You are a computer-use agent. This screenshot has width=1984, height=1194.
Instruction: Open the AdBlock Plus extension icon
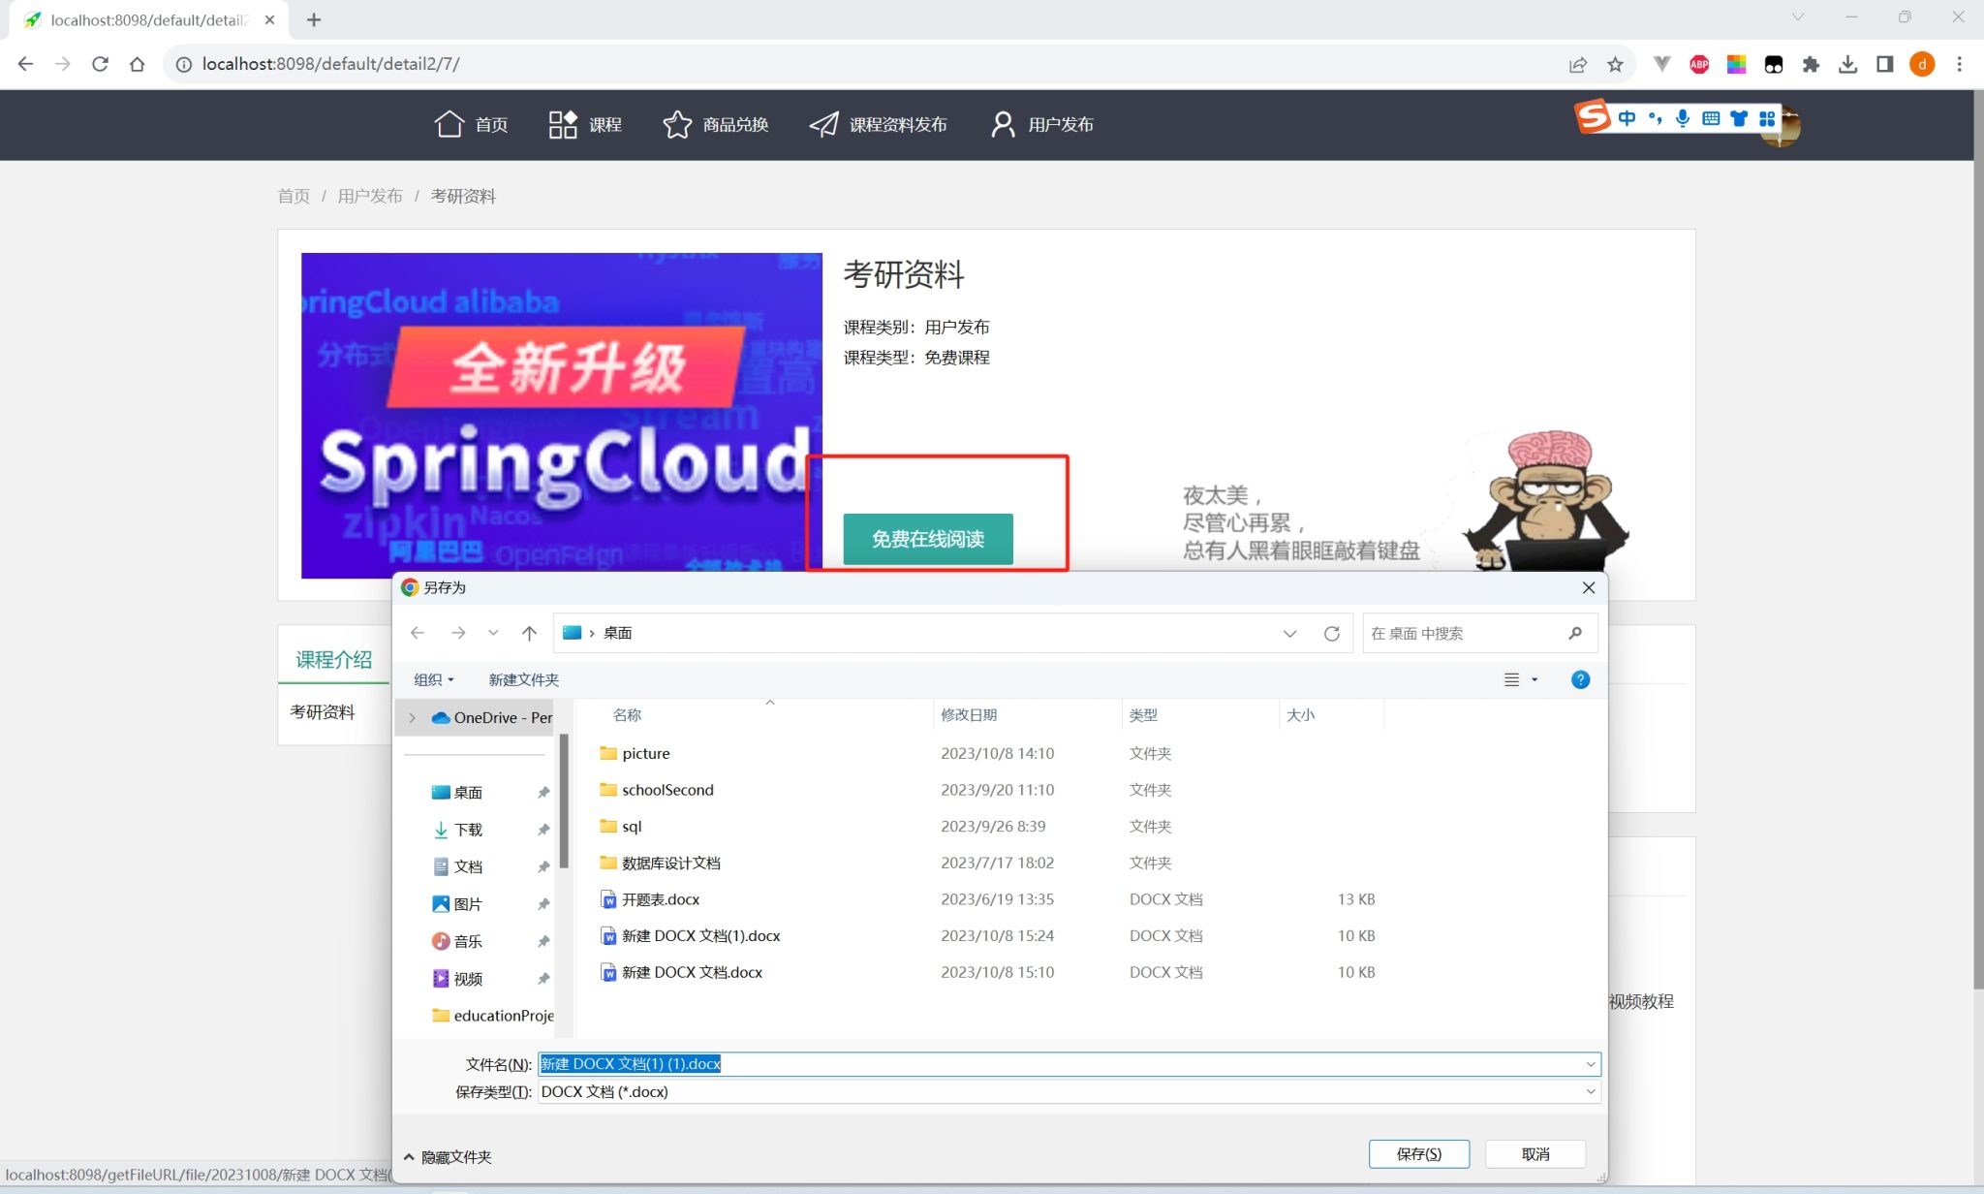pyautogui.click(x=1699, y=64)
